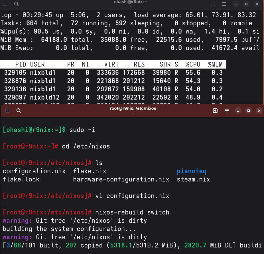Maximize the root@r9nix /etc/nixos window
Viewport: 264px width, 254px height.
coord(248,111)
